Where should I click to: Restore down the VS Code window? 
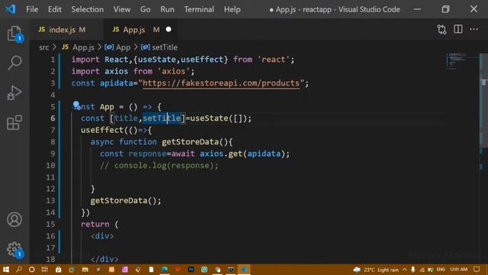pos(445,9)
